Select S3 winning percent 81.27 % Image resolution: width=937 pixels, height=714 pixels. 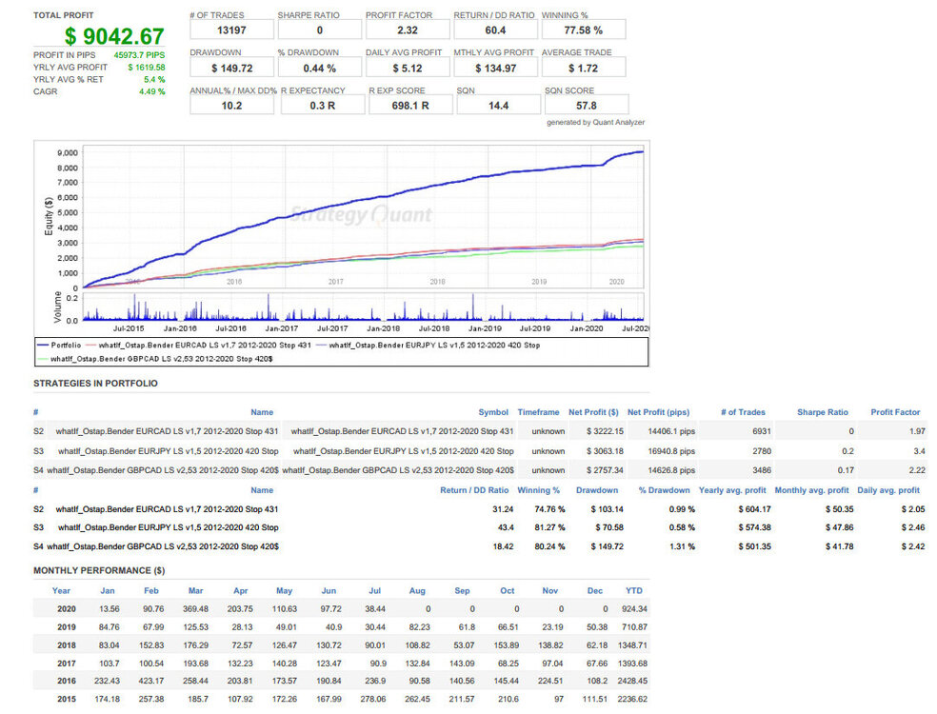click(x=549, y=527)
